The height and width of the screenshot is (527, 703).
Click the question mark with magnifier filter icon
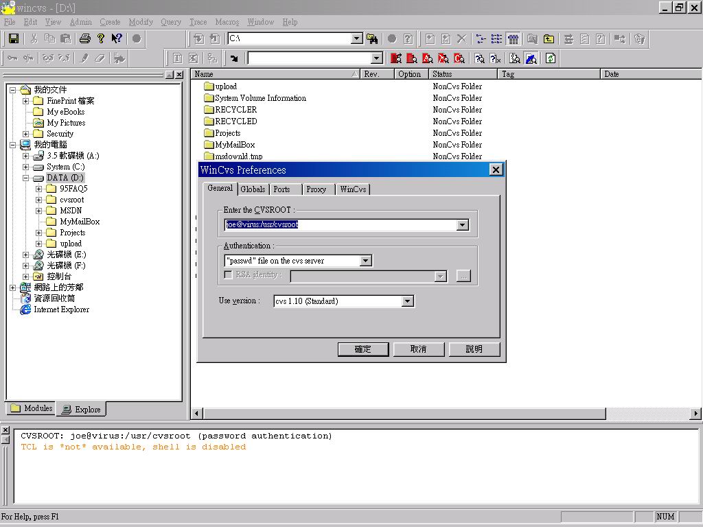click(479, 58)
